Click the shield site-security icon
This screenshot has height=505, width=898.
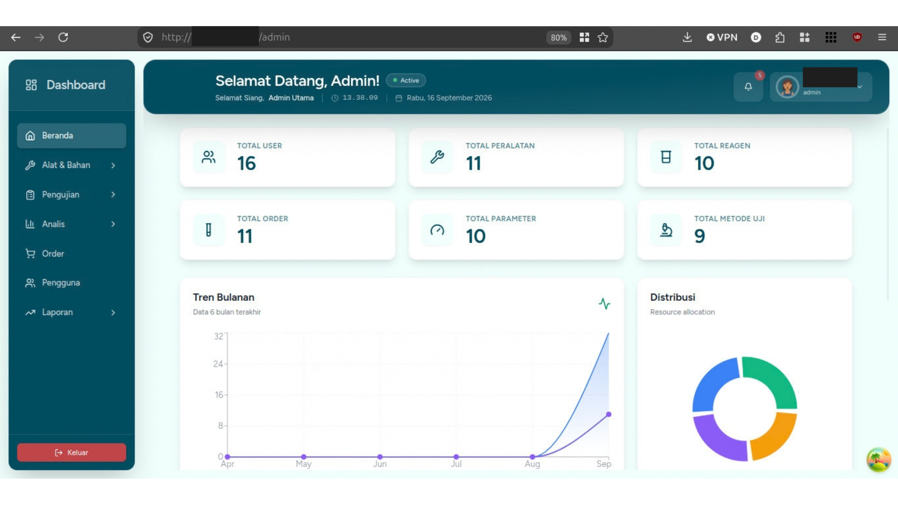coord(148,37)
